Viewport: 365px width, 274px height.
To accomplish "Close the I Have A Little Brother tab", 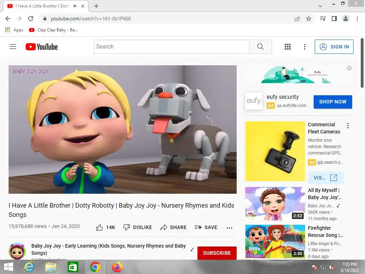I will point(83,6).
